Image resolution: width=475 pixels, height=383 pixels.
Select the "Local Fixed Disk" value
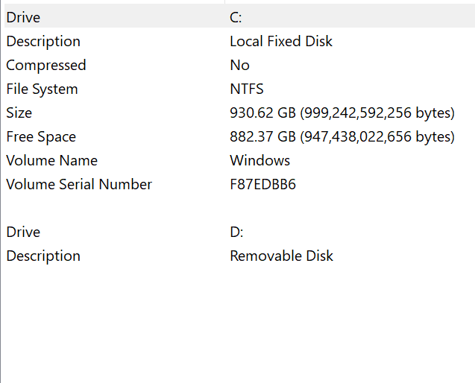click(281, 41)
